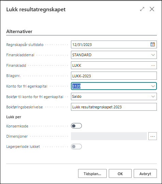162x184 pixels.
Task: Confirm with the OK button
Action: pyautogui.click(x=120, y=173)
